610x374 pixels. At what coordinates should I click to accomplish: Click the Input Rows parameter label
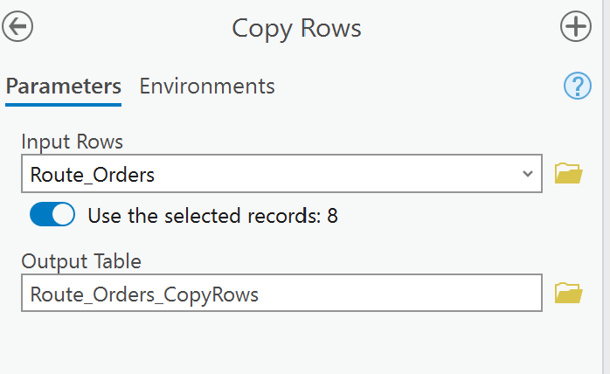[x=73, y=142]
